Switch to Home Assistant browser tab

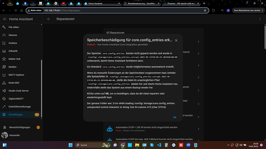[x=102, y=3]
